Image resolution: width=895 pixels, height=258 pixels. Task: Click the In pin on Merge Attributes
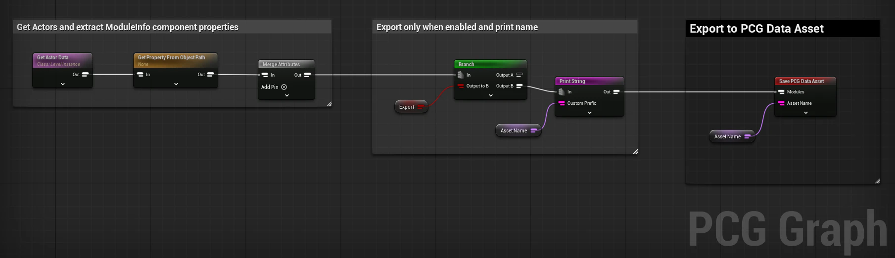(x=265, y=75)
